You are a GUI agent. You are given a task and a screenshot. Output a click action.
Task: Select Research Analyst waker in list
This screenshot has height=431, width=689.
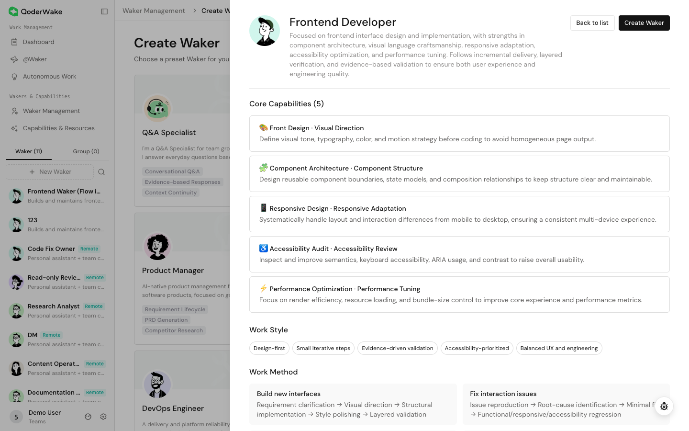57,311
